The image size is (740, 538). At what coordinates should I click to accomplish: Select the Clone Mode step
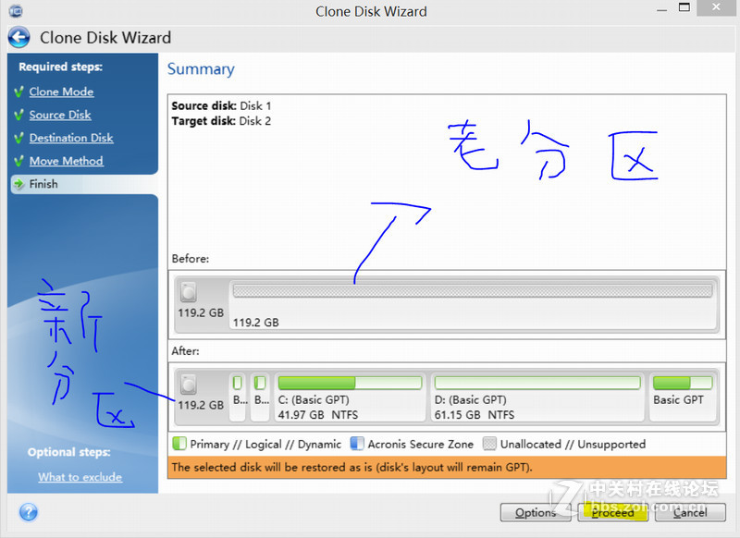(61, 92)
